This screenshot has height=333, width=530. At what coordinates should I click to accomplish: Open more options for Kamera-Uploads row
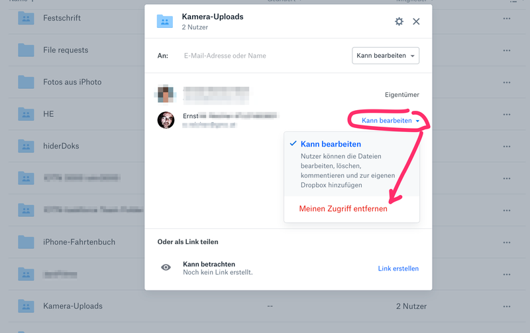506,306
